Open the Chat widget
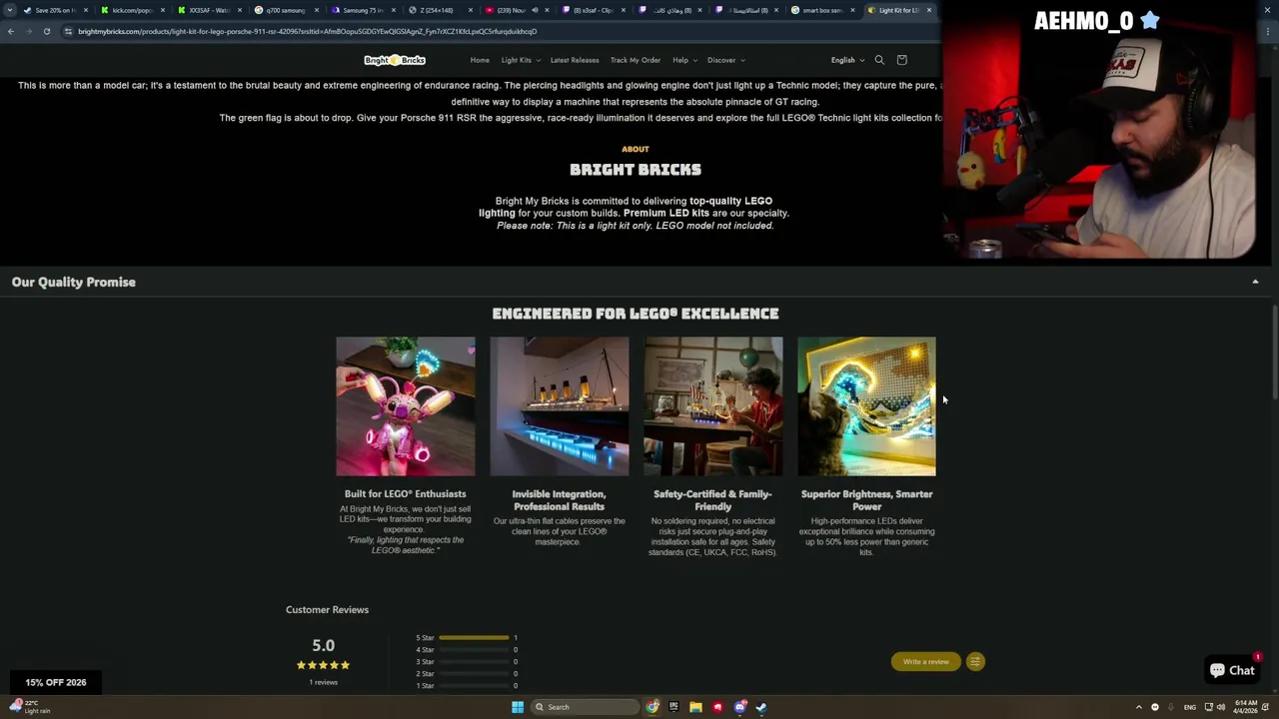The height and width of the screenshot is (719, 1279). coord(1232,671)
